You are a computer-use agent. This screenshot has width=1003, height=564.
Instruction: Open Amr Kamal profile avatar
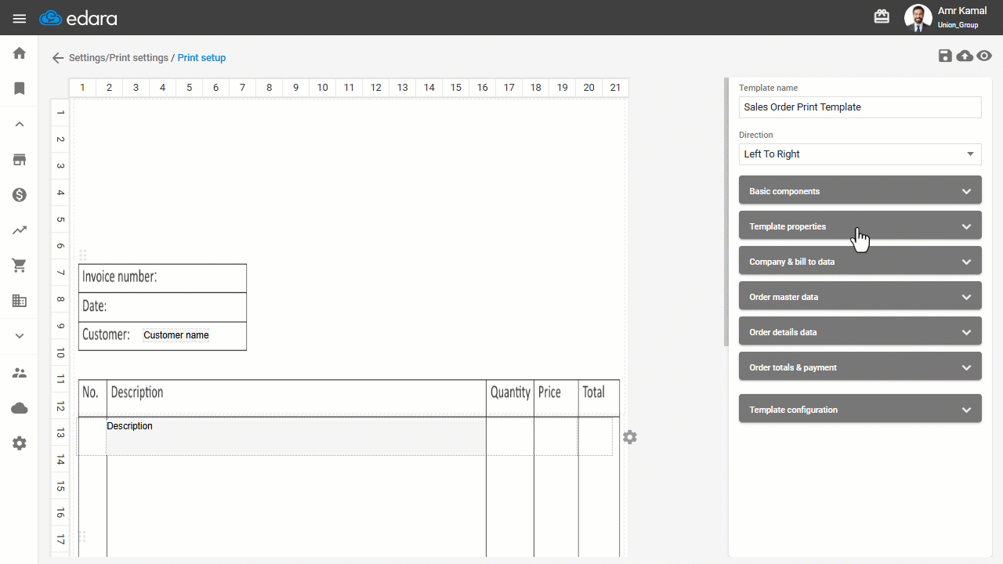(918, 17)
